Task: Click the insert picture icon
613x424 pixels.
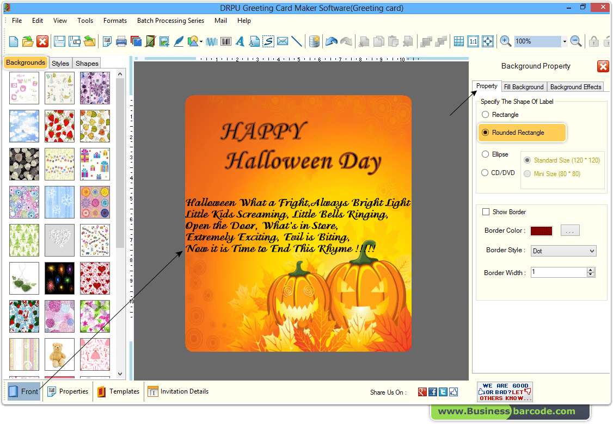Action: (x=164, y=41)
